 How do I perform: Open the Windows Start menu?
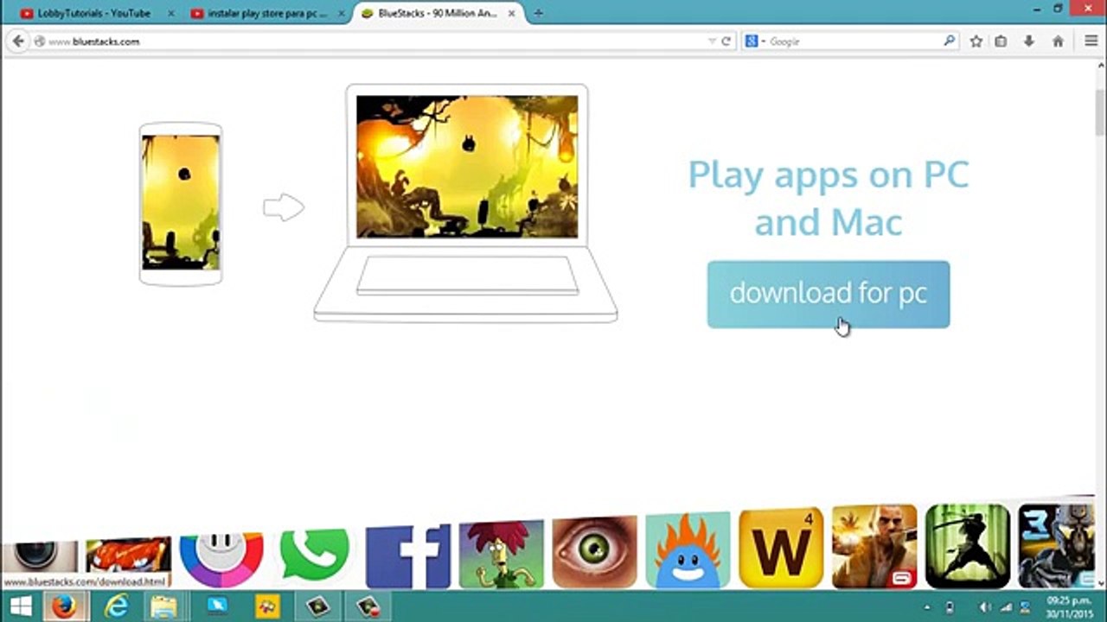click(x=19, y=606)
